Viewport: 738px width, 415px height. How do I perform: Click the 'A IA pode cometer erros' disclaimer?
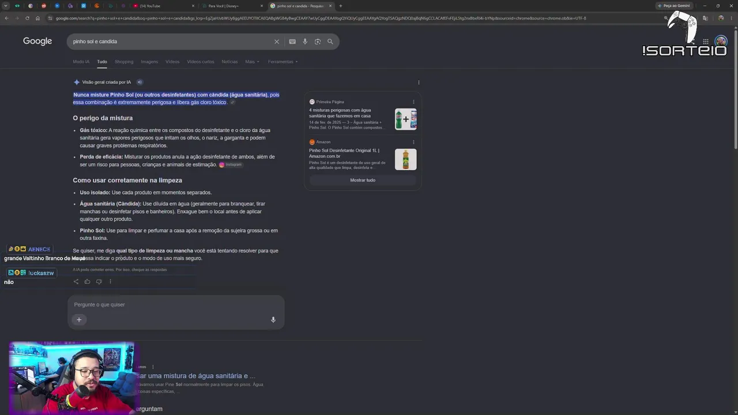coord(120,270)
